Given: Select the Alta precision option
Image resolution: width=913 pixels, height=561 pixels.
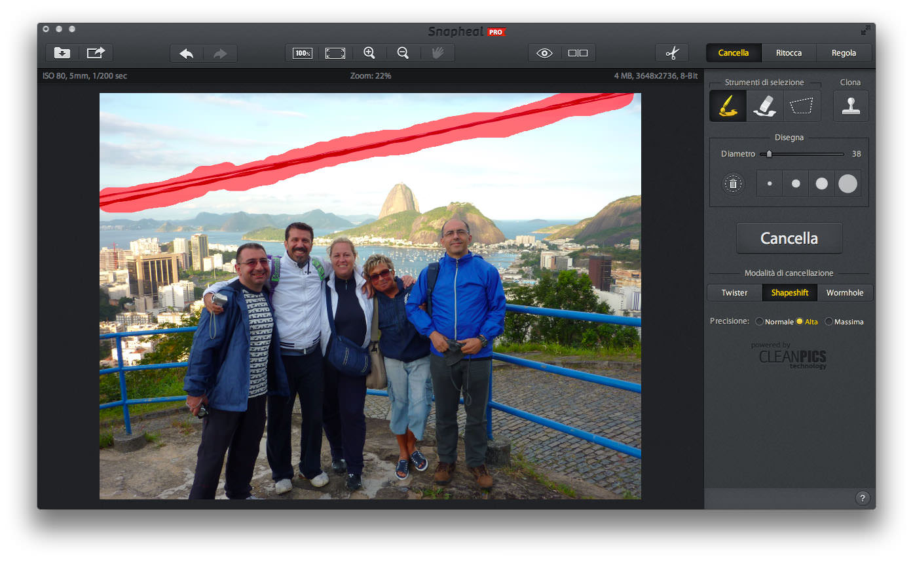Looking at the screenshot, I should (x=800, y=322).
